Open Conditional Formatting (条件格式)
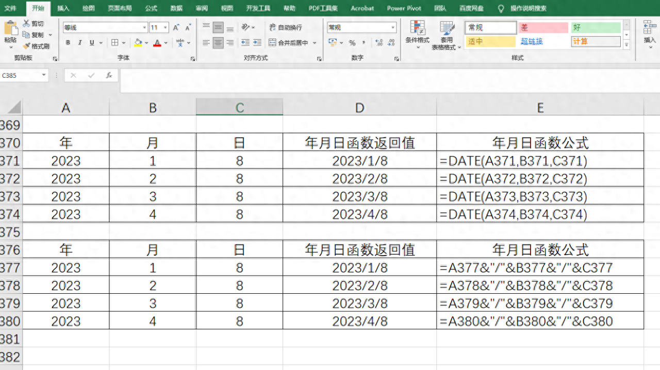 (x=417, y=36)
